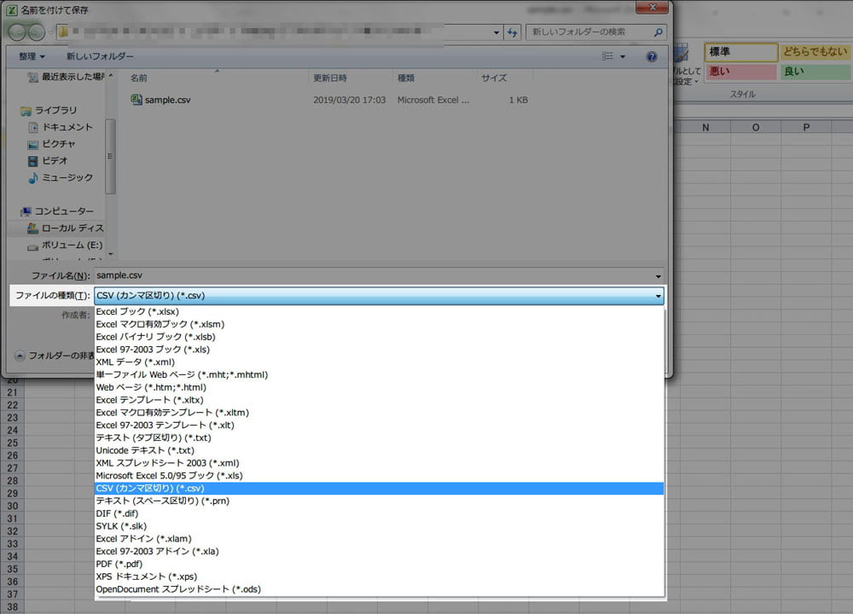Select column O header in Excel
Image resolution: width=853 pixels, height=614 pixels.
756,127
